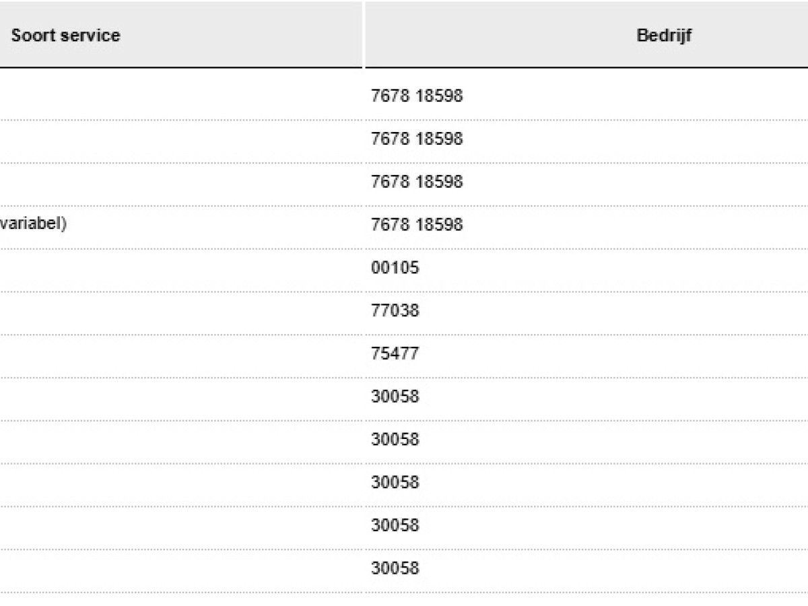Click Soort service cell beside 77038

(182, 310)
